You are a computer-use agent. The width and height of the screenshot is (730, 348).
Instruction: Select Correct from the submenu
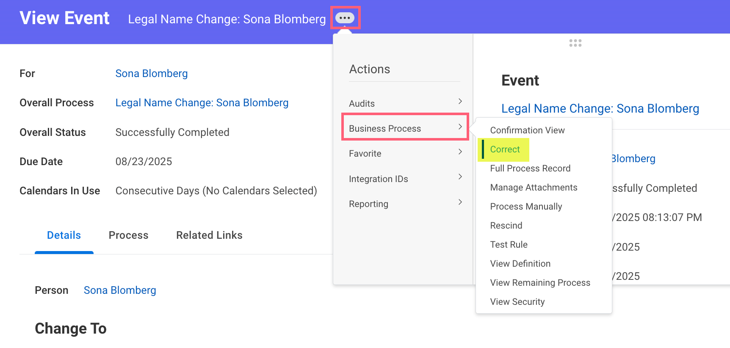coord(505,149)
